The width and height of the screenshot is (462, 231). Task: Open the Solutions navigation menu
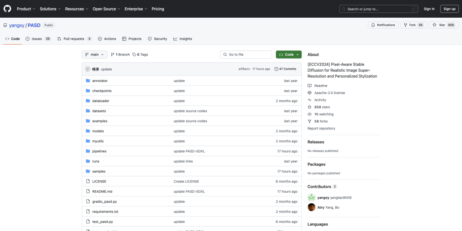point(50,9)
